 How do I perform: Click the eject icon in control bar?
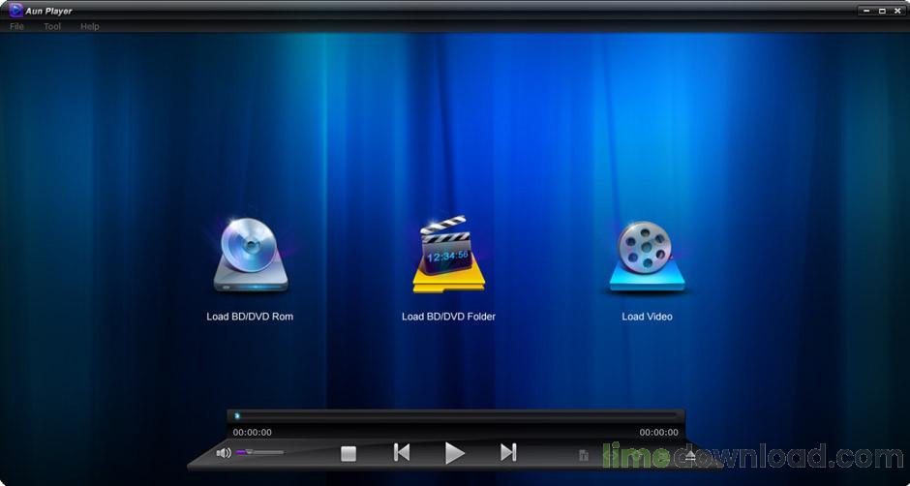(x=690, y=454)
